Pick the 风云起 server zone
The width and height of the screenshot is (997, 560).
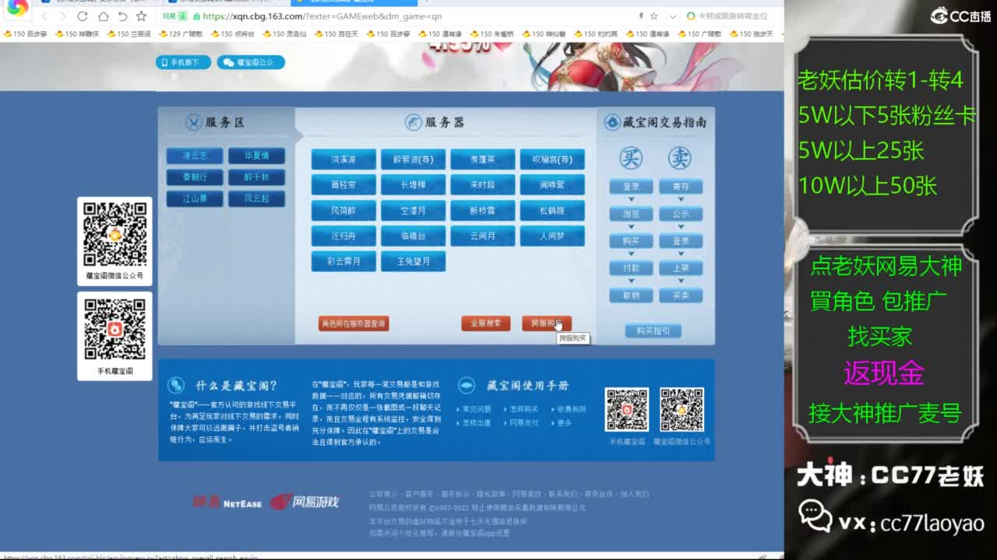256,199
